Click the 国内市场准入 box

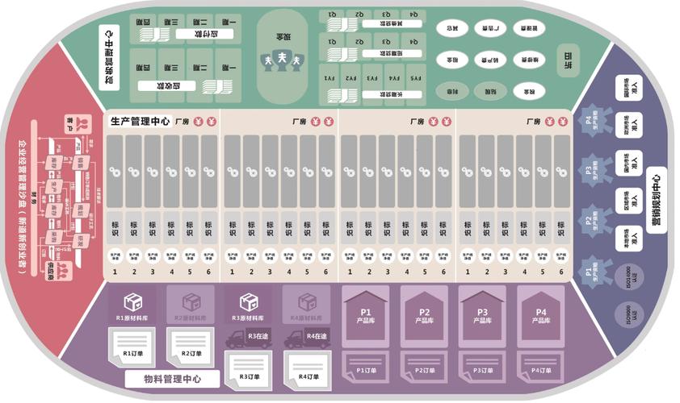click(629, 163)
